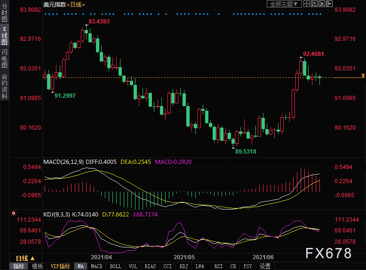Open the 设置 settings button
Viewport: 366px width, 270px height.
click(x=265, y=266)
